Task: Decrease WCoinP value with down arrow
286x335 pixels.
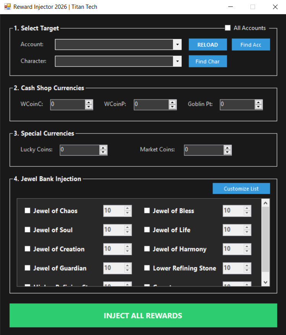Action: click(x=172, y=107)
